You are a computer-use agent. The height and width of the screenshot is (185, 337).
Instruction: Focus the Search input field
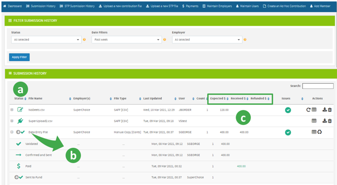click(318, 86)
